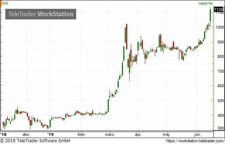Open the workstation.teletrader.com link
Screen dimensions: 225x144
click(x=196, y=141)
